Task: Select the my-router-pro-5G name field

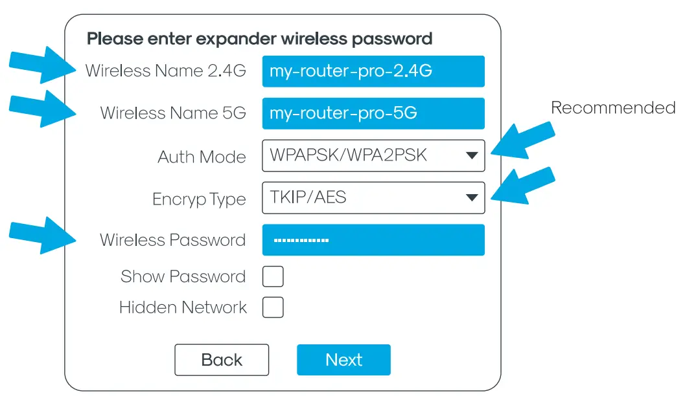Action: 373,114
